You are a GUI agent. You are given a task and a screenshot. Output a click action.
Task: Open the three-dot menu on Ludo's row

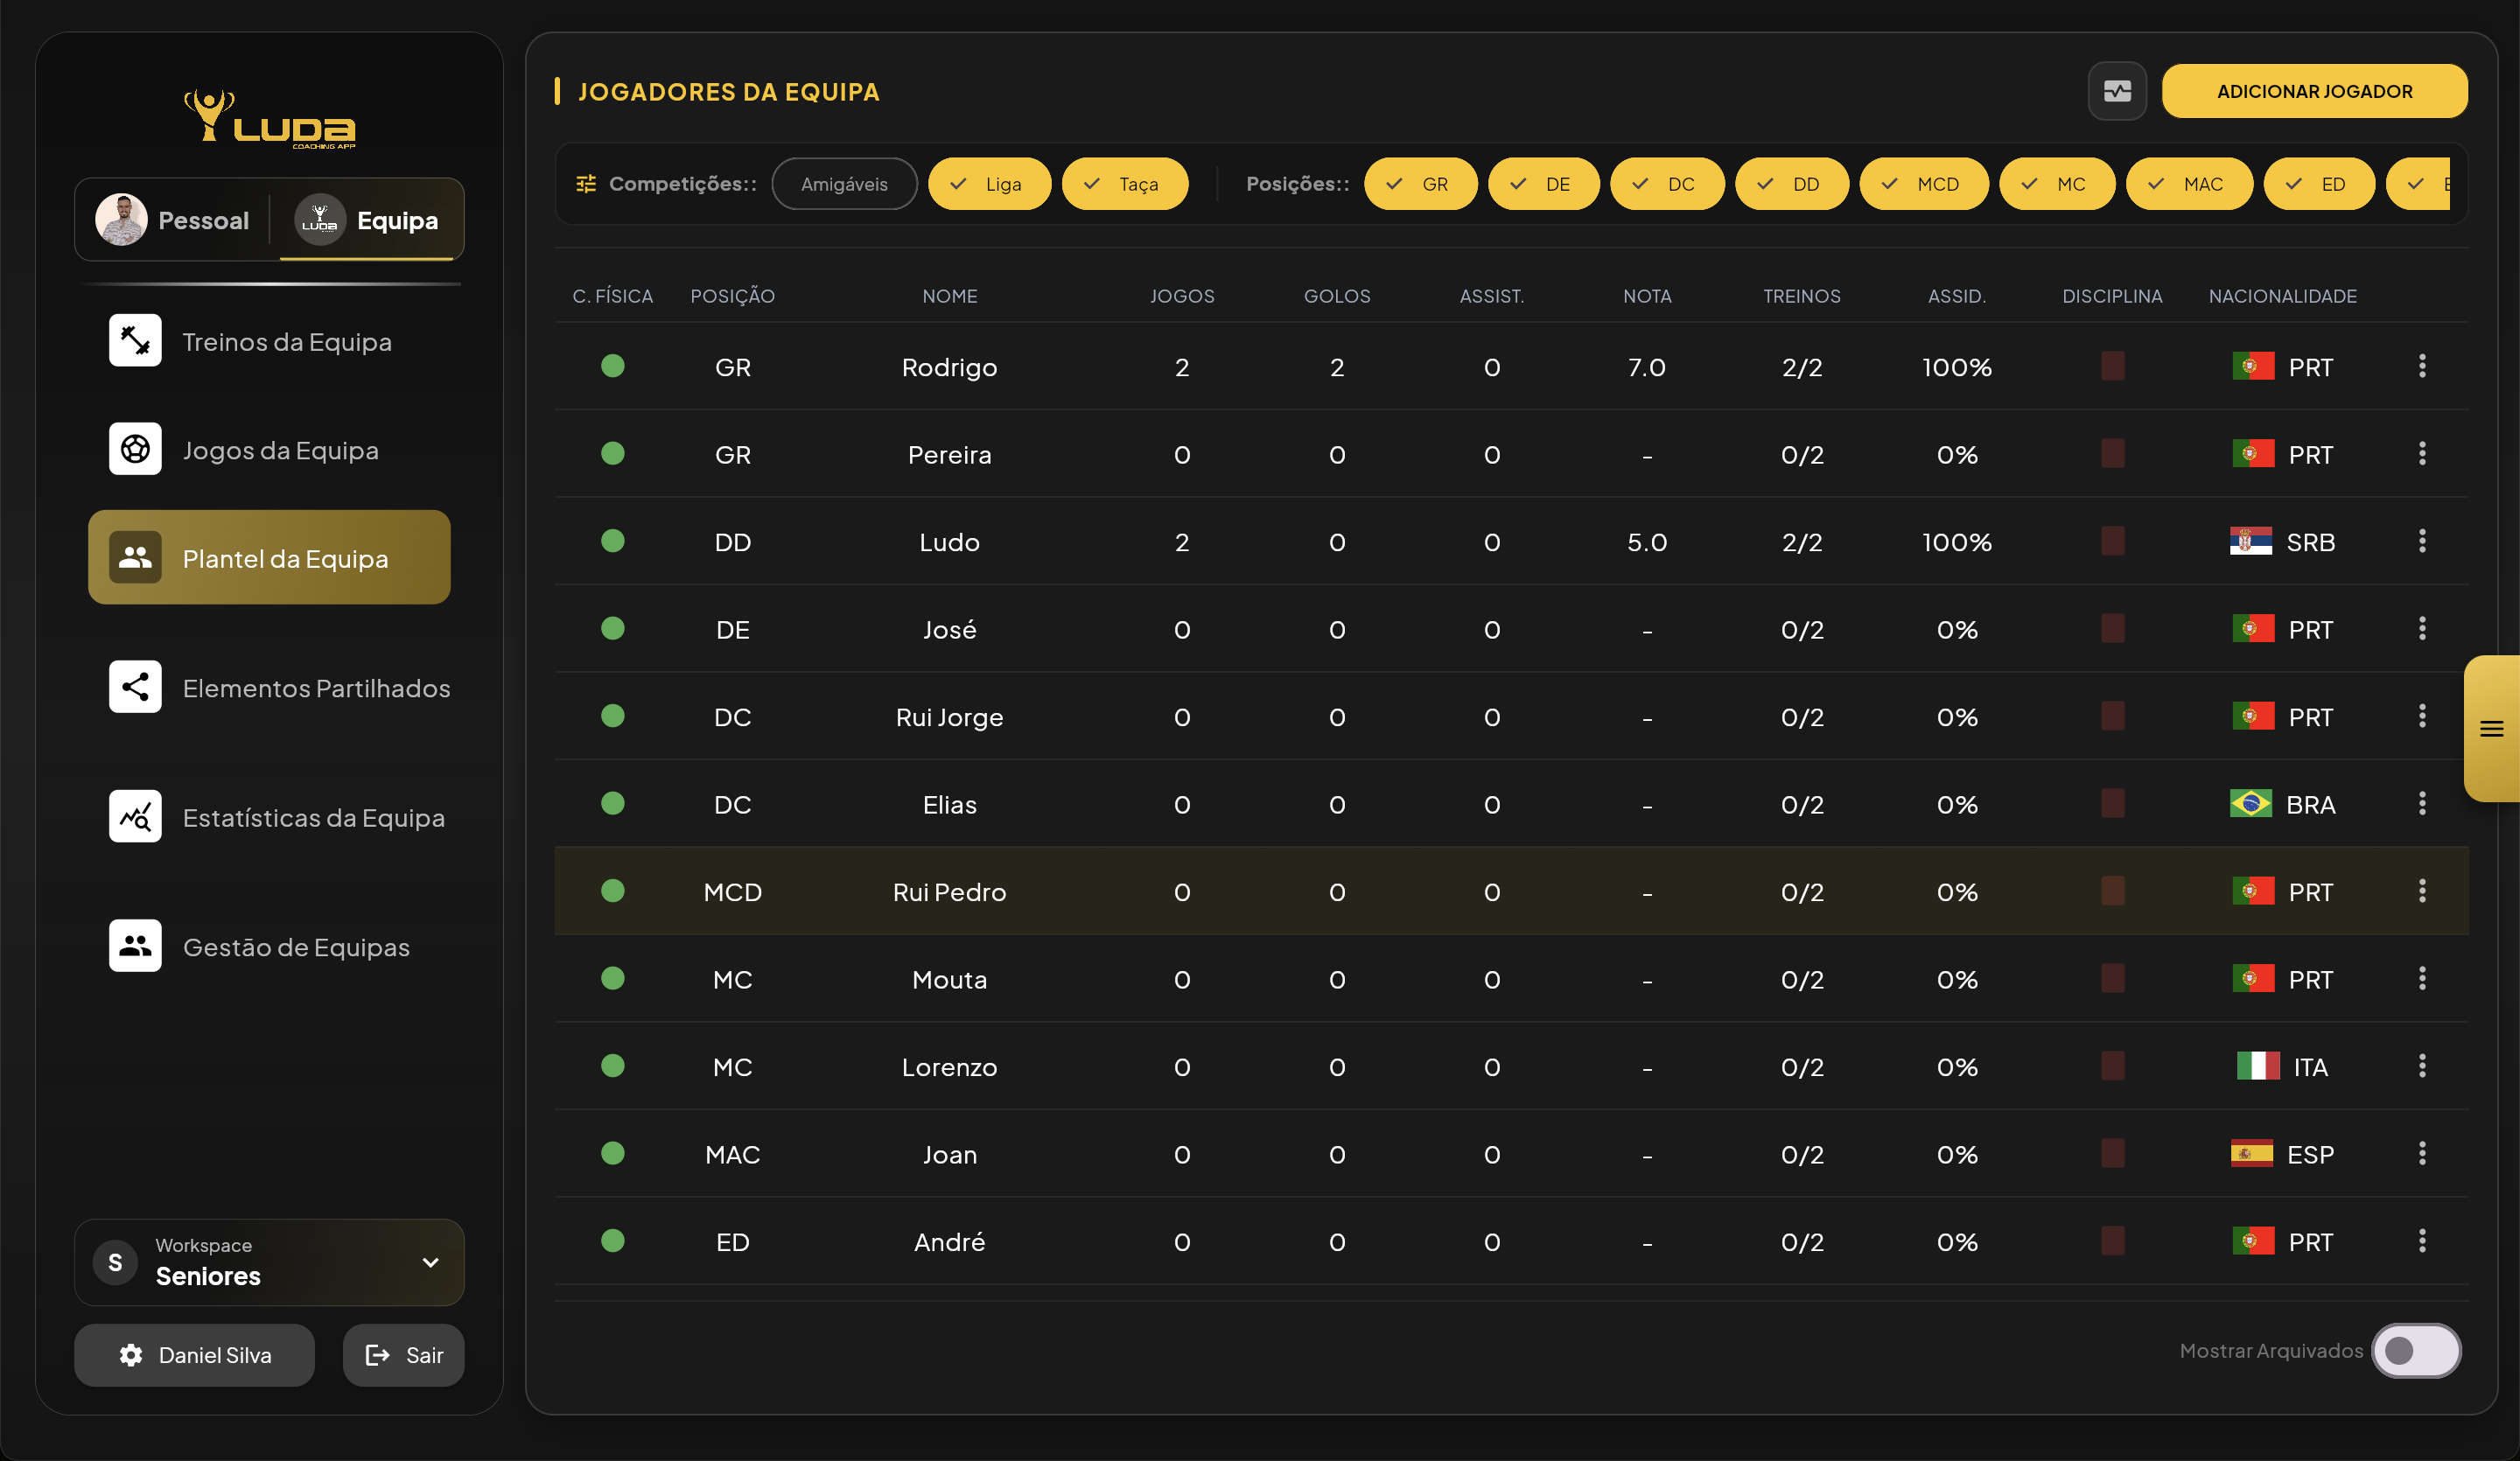point(2422,541)
